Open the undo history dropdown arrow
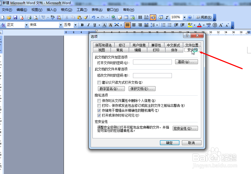Image resolution: width=251 pixels, height=174 pixels. pyautogui.click(x=98, y=17)
